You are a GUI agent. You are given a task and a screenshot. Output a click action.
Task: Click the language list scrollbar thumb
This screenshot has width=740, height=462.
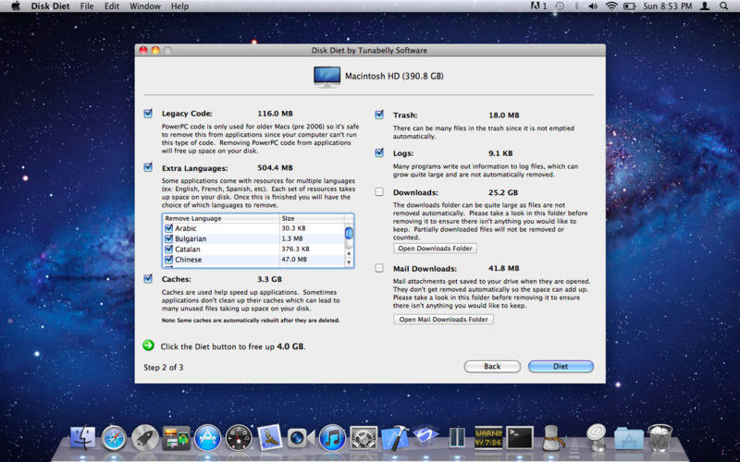click(x=349, y=233)
